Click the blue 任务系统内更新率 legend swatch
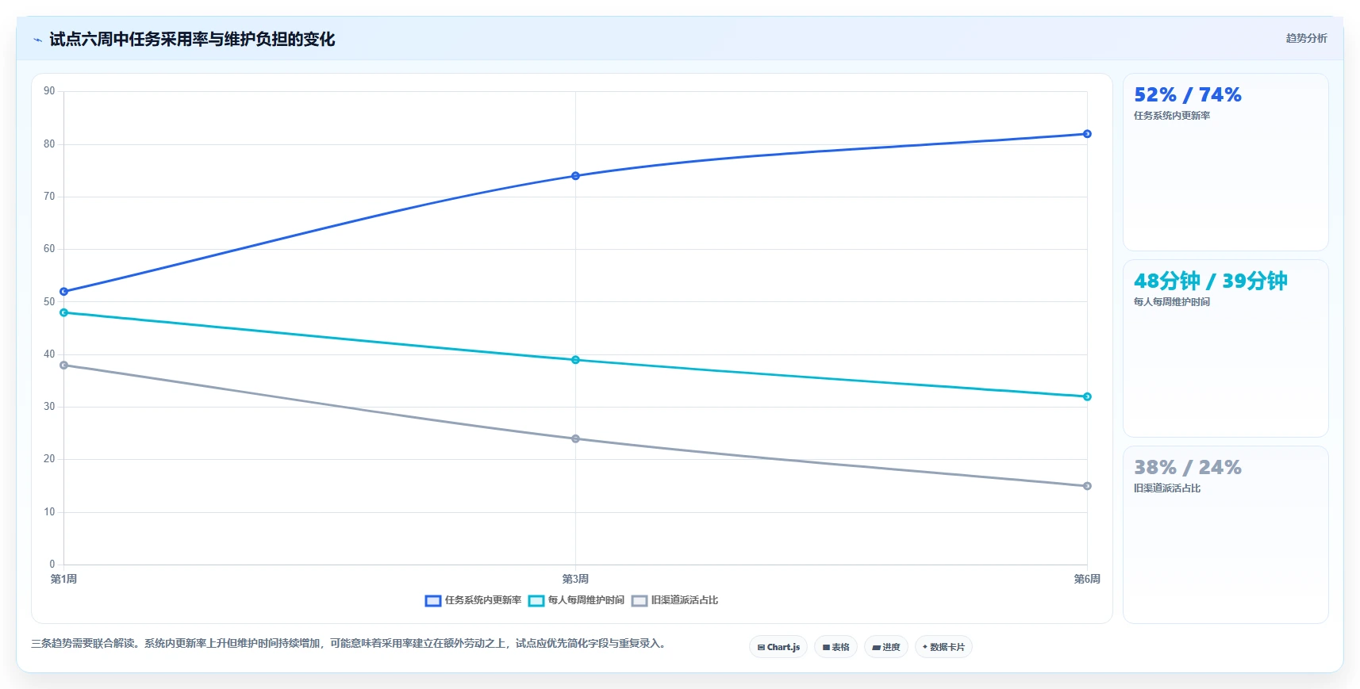Image resolution: width=1360 pixels, height=689 pixels. click(x=432, y=601)
